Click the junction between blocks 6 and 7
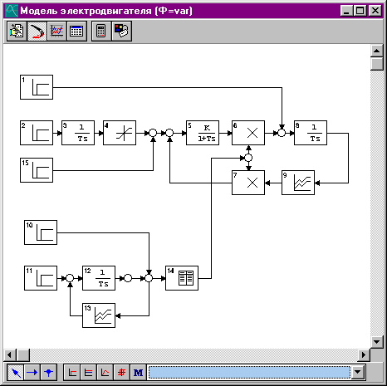387x386 pixels. pyautogui.click(x=248, y=158)
